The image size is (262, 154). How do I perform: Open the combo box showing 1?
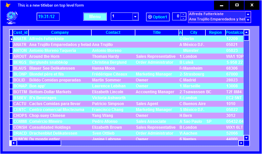(x=135, y=17)
